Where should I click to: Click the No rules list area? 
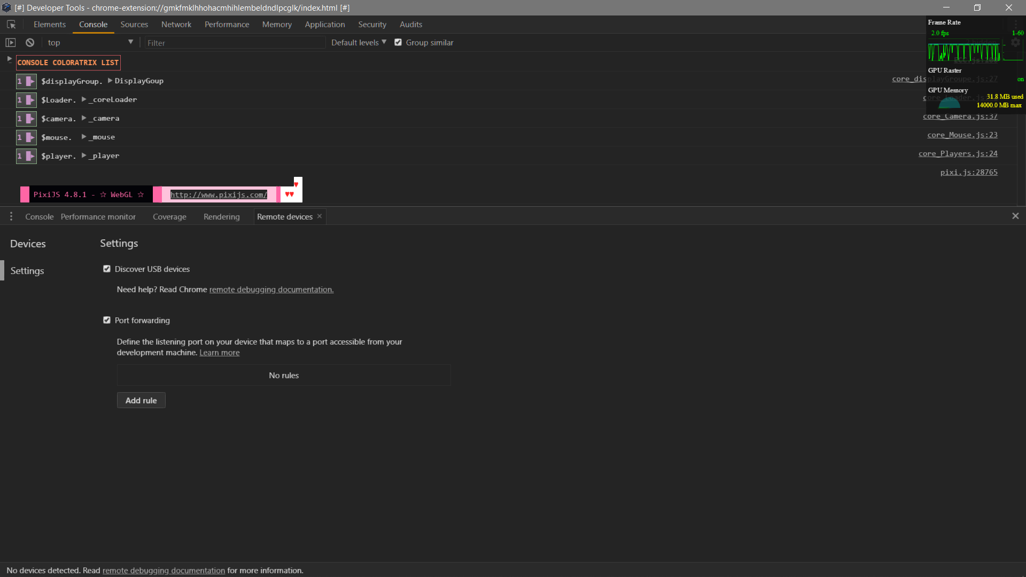(284, 375)
